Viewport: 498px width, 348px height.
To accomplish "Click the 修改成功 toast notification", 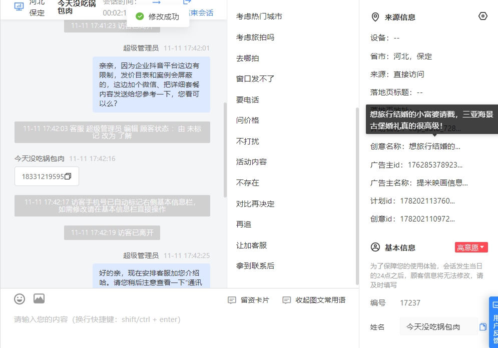I will pos(158,16).
